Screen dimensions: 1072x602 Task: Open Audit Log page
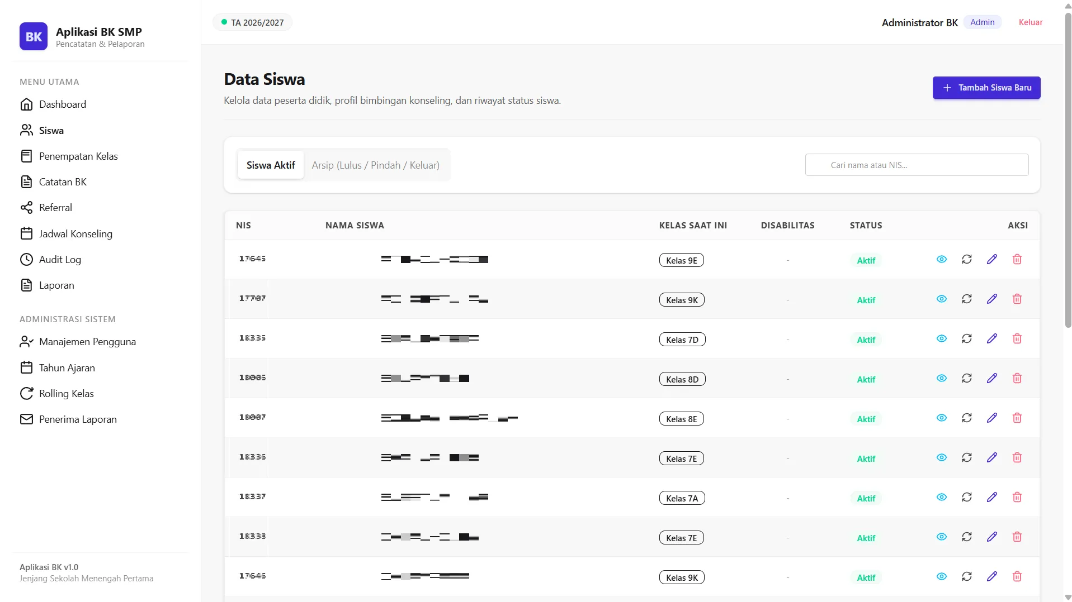(50, 260)
